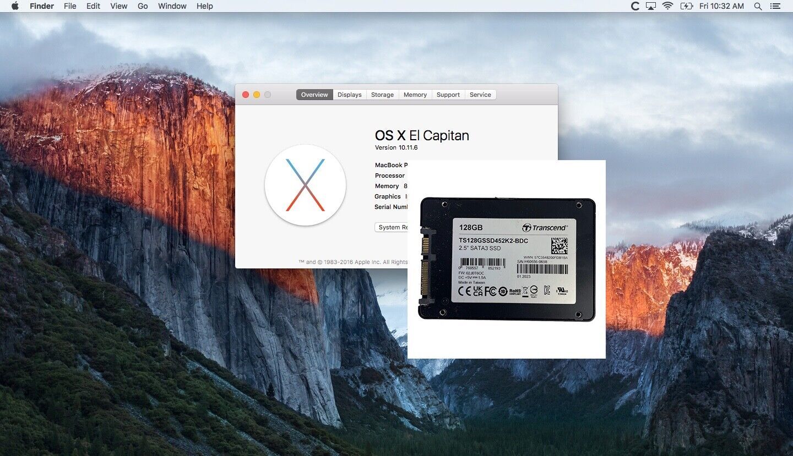This screenshot has width=793, height=456.
Task: Open the File menu
Action: pos(70,6)
